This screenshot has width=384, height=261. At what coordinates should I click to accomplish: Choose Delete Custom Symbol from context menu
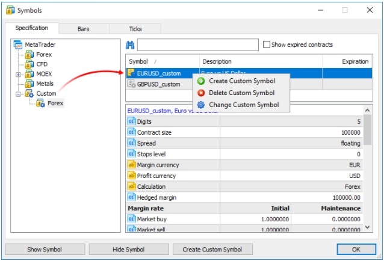tap(241, 93)
